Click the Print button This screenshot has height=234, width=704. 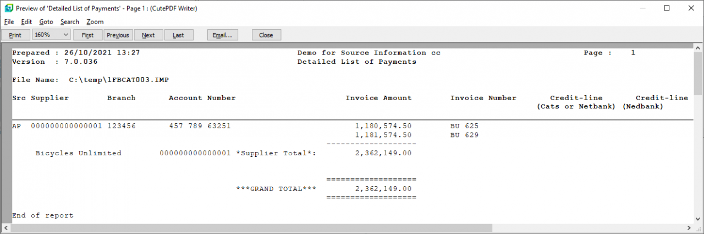coord(15,35)
